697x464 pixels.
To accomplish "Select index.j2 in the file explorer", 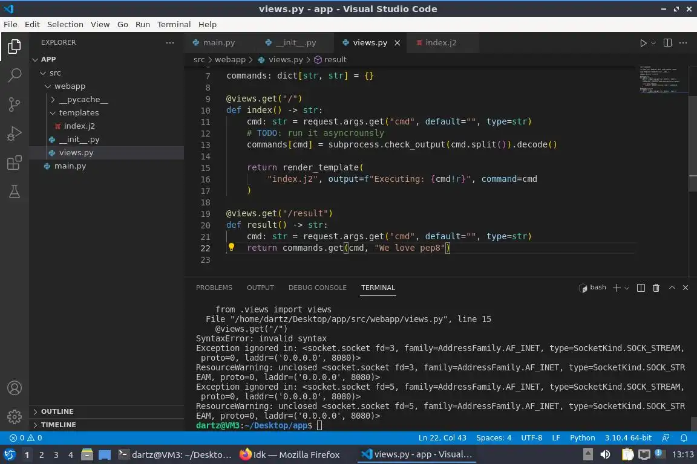I will point(106,126).
